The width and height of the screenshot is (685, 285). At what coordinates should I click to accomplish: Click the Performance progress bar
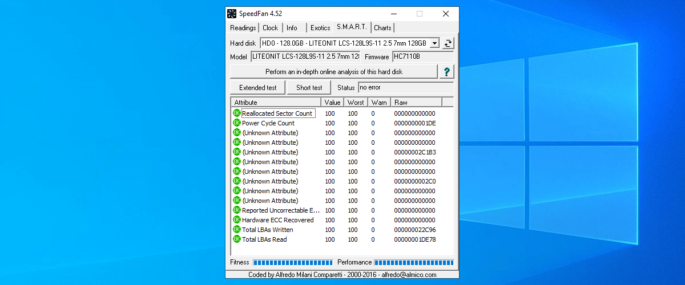pyautogui.click(x=414, y=262)
